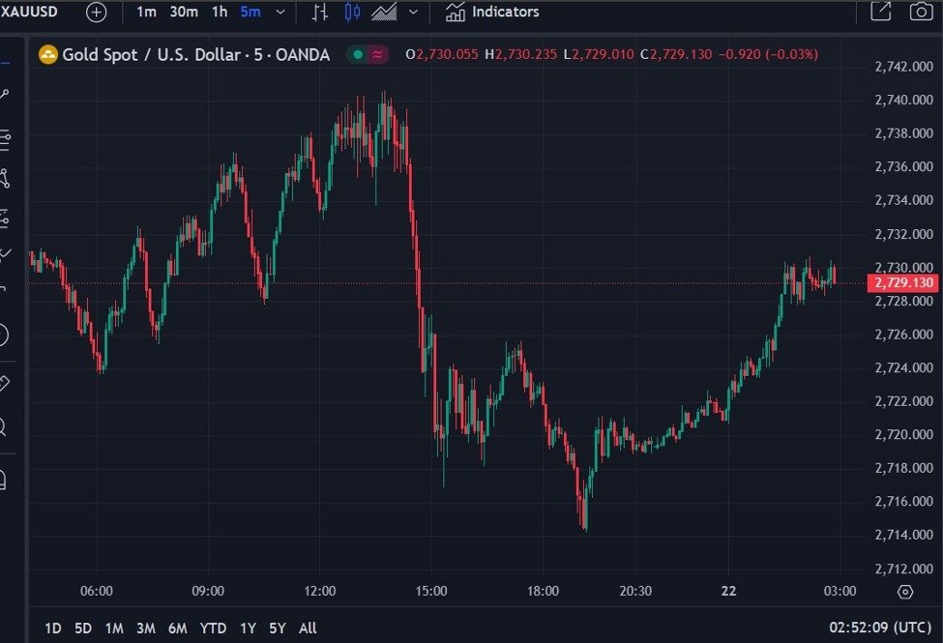Toggle the red wave data indicator
943x643 pixels.
pos(377,55)
